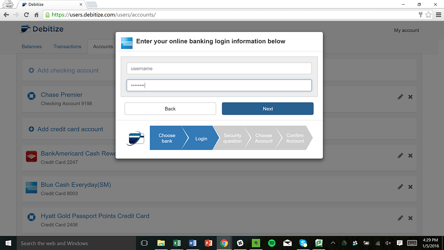Viewport: 444px width, 250px height.
Task: Click Credit Card 2406 text
Action: click(59, 225)
